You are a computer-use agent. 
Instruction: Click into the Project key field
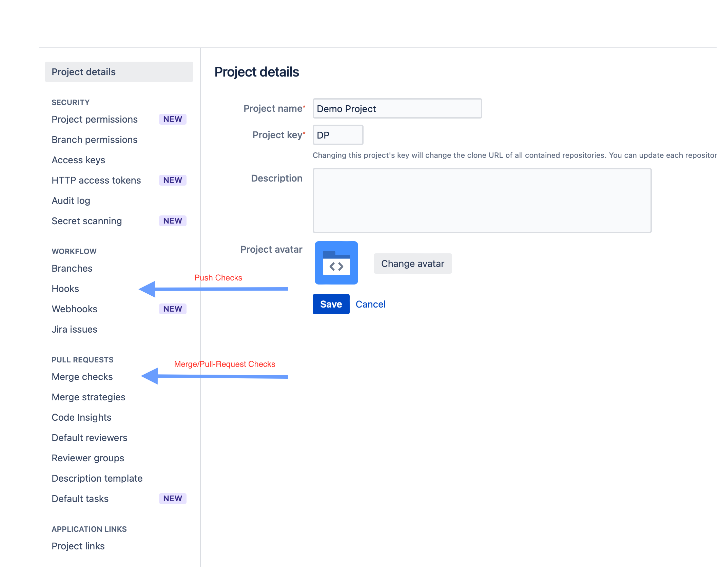click(x=337, y=135)
